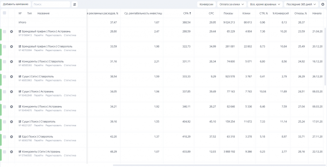The height and width of the screenshot is (167, 327).
Task: Open filter settings icon next to search
Action: 74,4
